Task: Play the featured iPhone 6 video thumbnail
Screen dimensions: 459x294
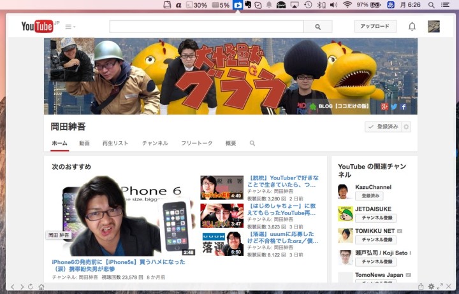Action: pos(124,216)
